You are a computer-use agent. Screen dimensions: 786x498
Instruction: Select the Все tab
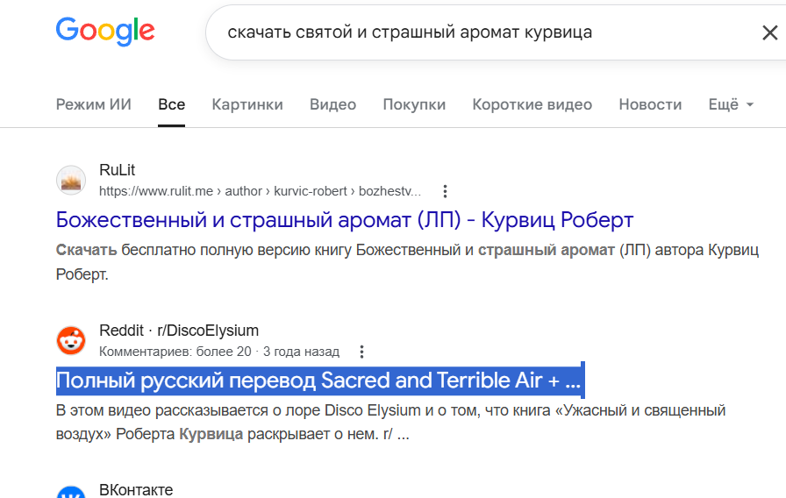[x=171, y=104]
